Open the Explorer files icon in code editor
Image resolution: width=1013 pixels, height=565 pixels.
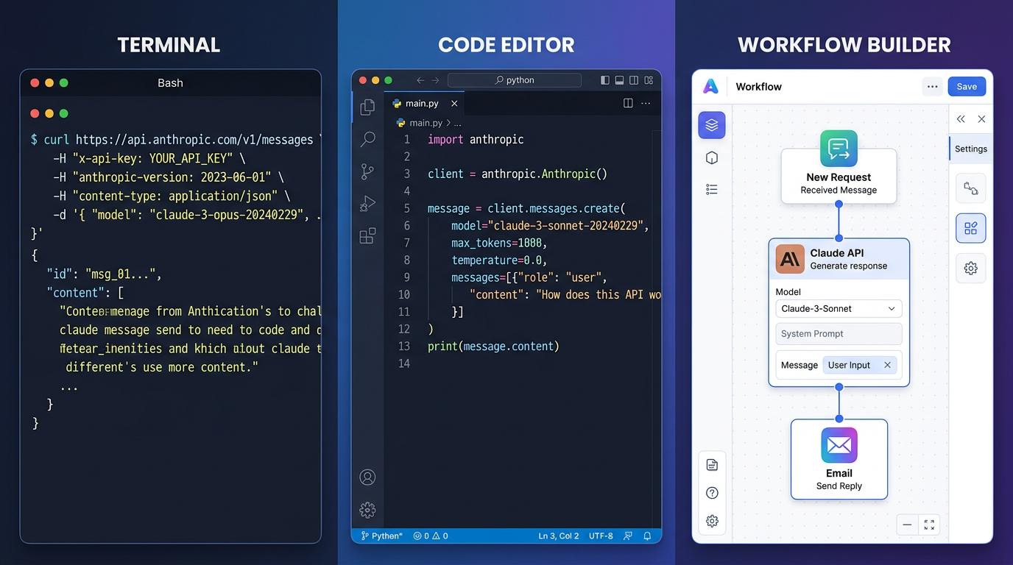367,108
